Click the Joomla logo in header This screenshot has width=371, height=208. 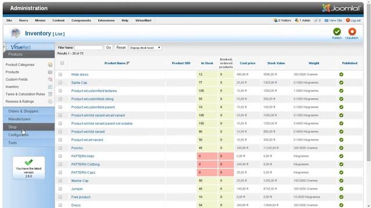pyautogui.click(x=341, y=8)
